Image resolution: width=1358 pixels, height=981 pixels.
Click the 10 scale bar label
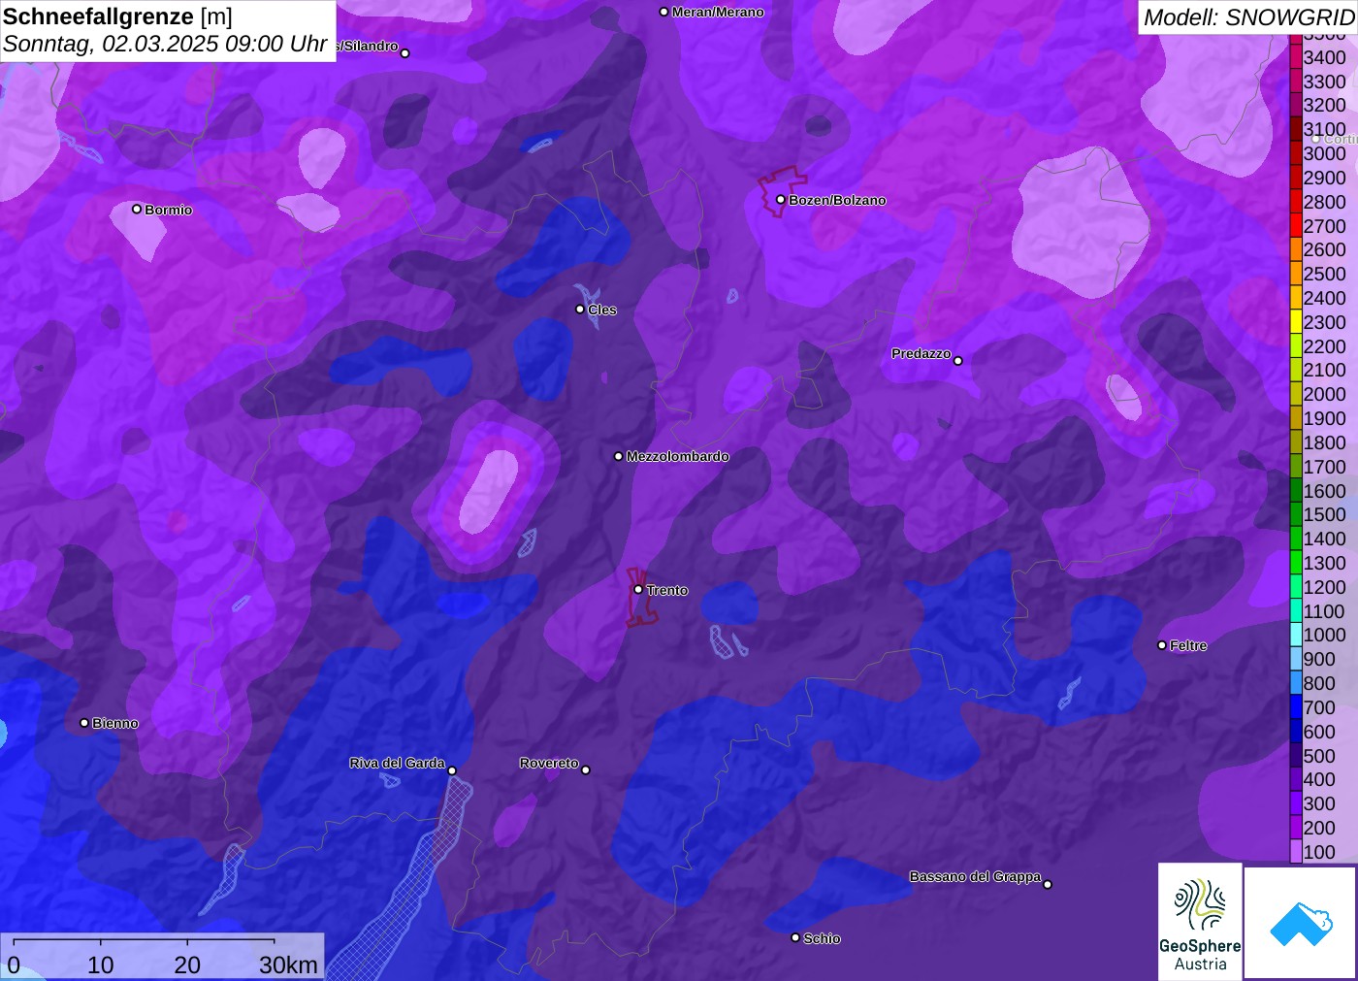pyautogui.click(x=101, y=965)
